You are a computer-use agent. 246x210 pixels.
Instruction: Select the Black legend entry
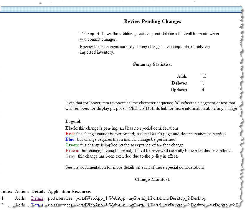[x=122, y=128]
